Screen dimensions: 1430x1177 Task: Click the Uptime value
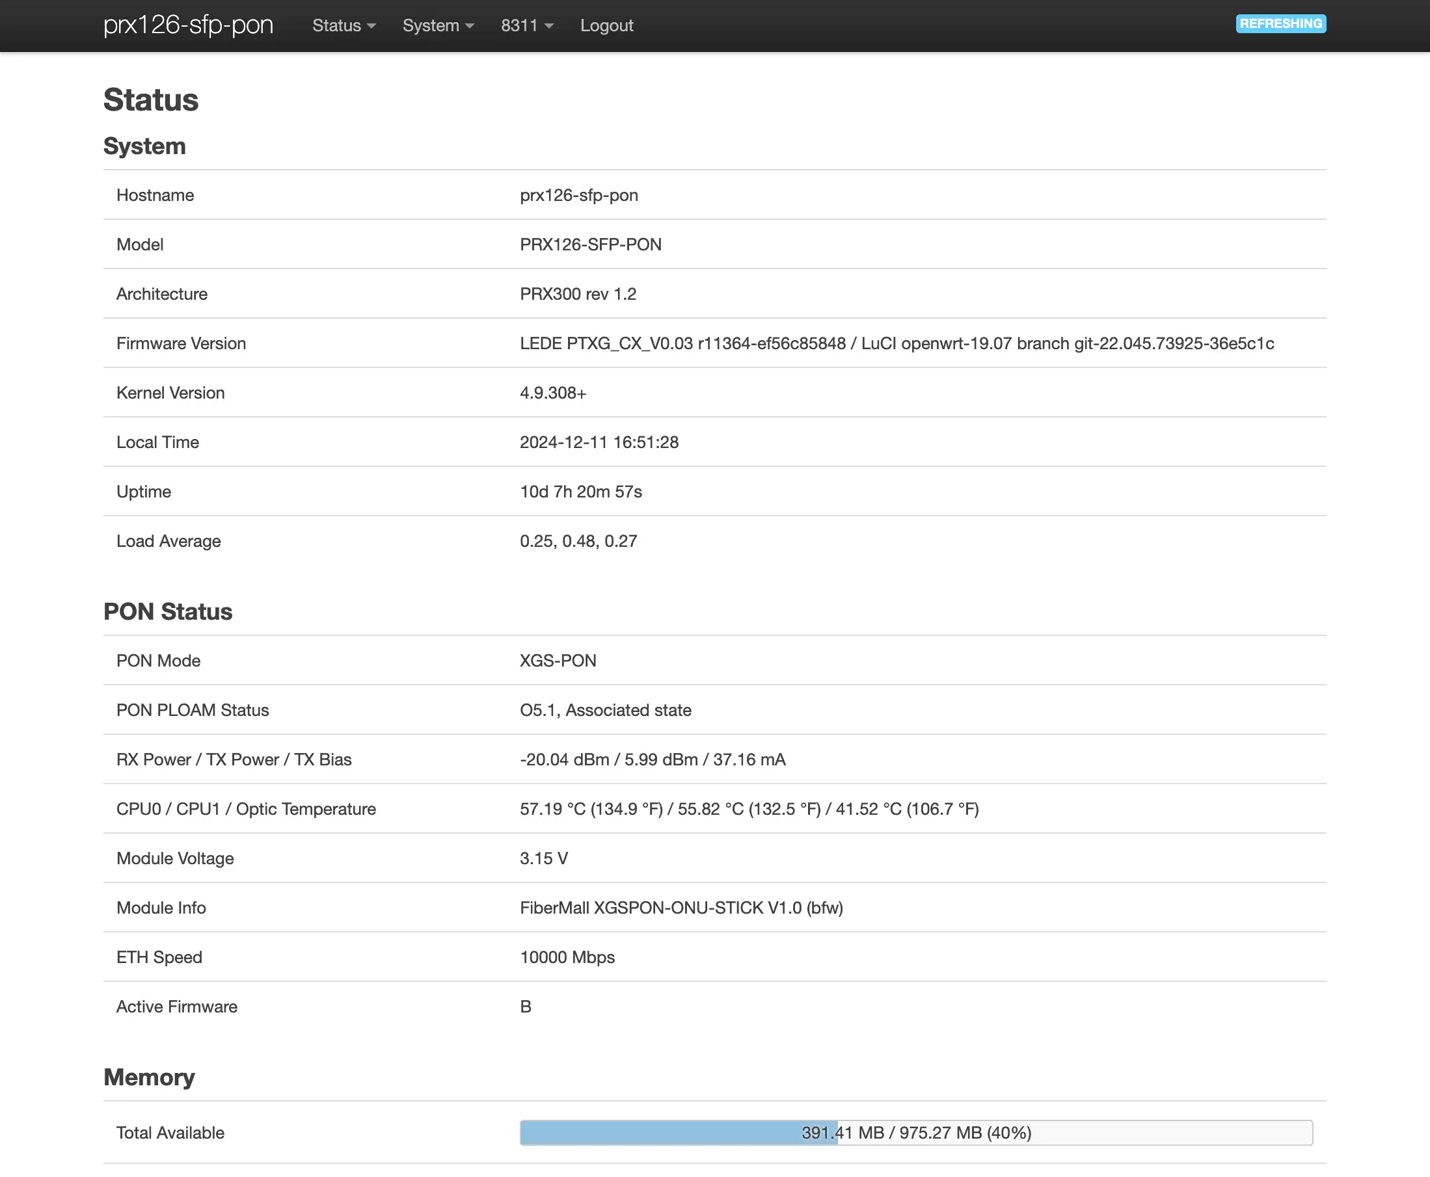[581, 492]
